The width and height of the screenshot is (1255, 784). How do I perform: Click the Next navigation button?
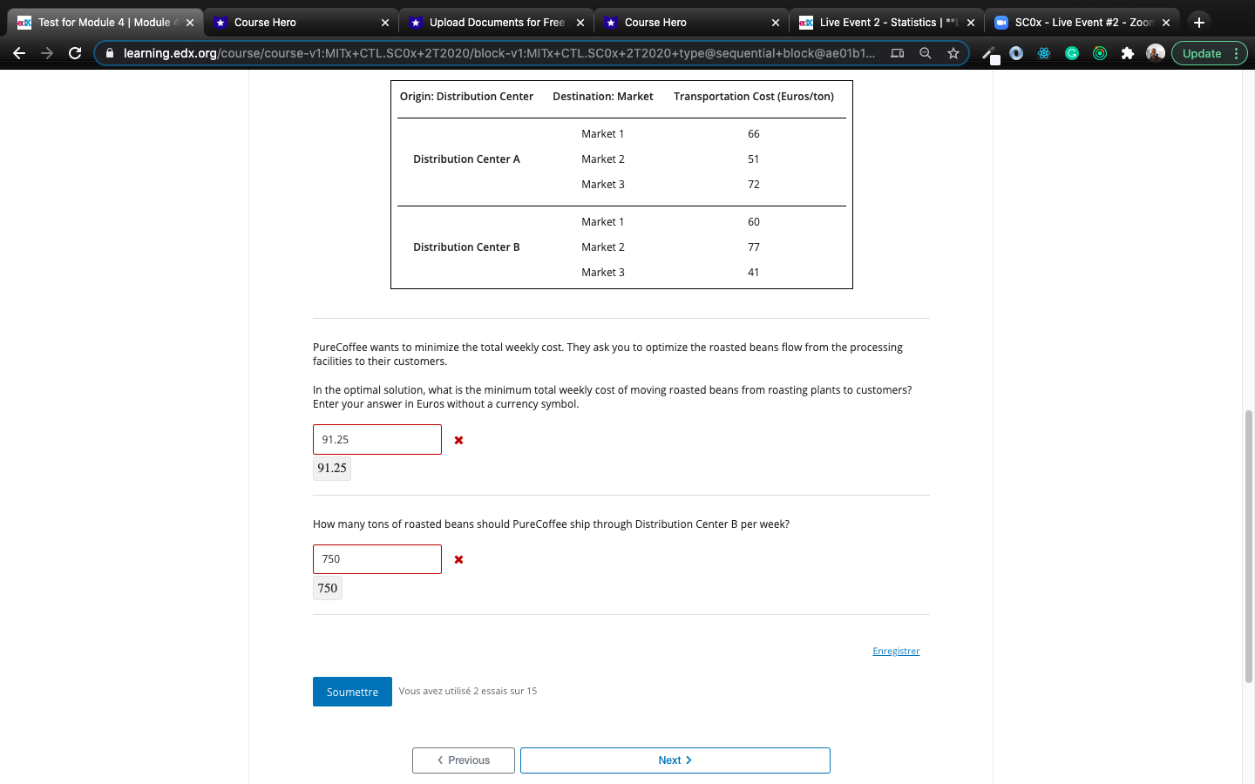[675, 760]
